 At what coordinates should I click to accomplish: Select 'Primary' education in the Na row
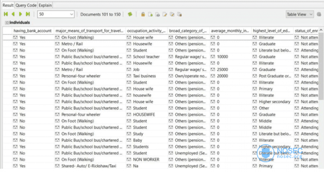(272, 166)
